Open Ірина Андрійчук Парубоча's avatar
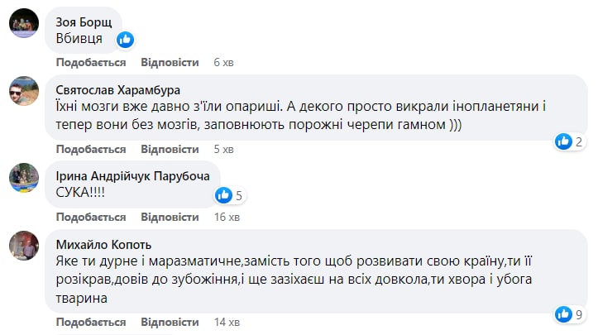The width and height of the screenshot is (598, 335). click(x=23, y=177)
